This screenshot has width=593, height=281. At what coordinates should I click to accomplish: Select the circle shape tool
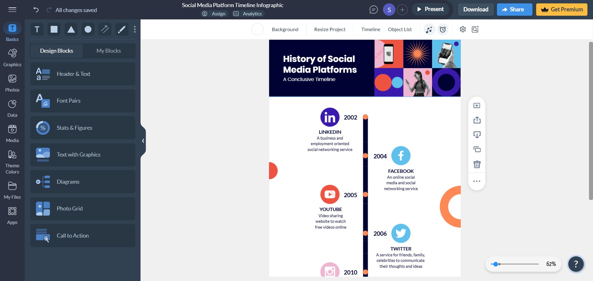tap(88, 29)
